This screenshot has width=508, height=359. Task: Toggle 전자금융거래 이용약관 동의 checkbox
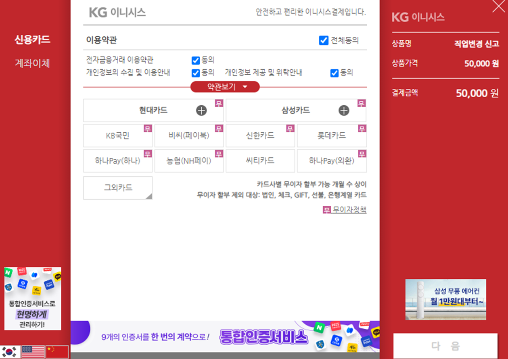coord(196,61)
